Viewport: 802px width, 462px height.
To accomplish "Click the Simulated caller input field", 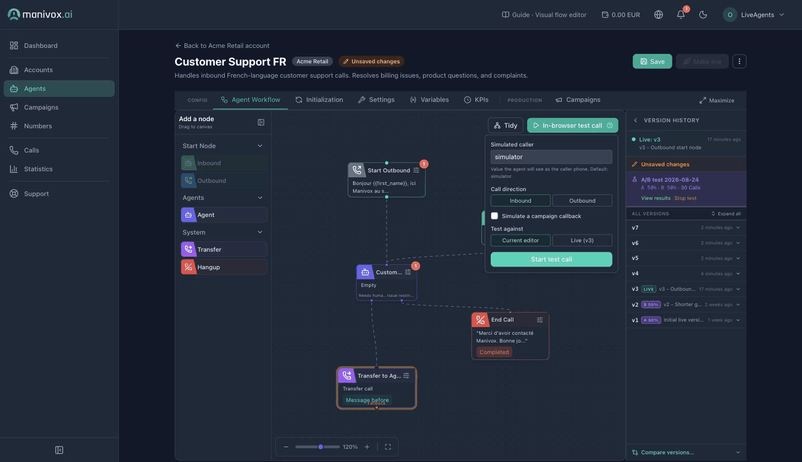I will tap(551, 157).
